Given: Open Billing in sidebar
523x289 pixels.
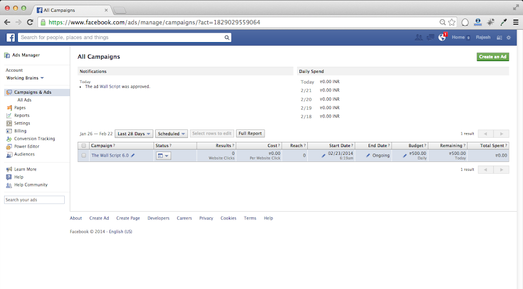Looking at the screenshot, I should tap(20, 131).
